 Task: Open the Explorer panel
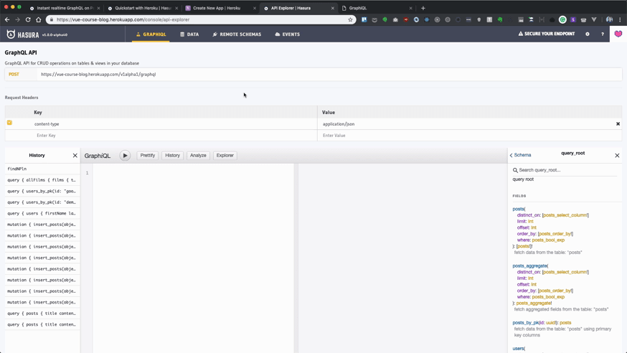(x=225, y=156)
